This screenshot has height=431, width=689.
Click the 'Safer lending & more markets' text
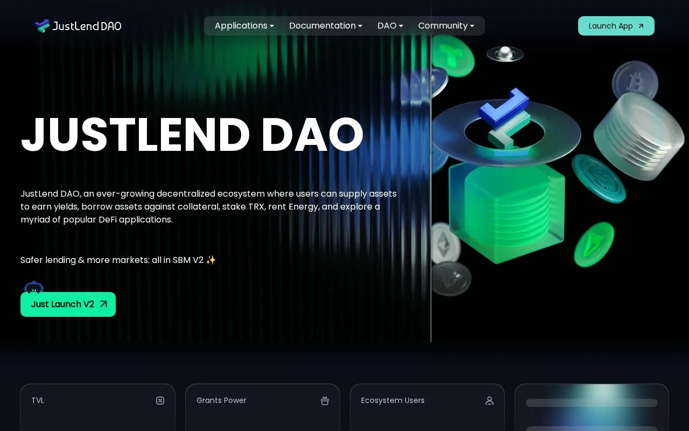(118, 260)
